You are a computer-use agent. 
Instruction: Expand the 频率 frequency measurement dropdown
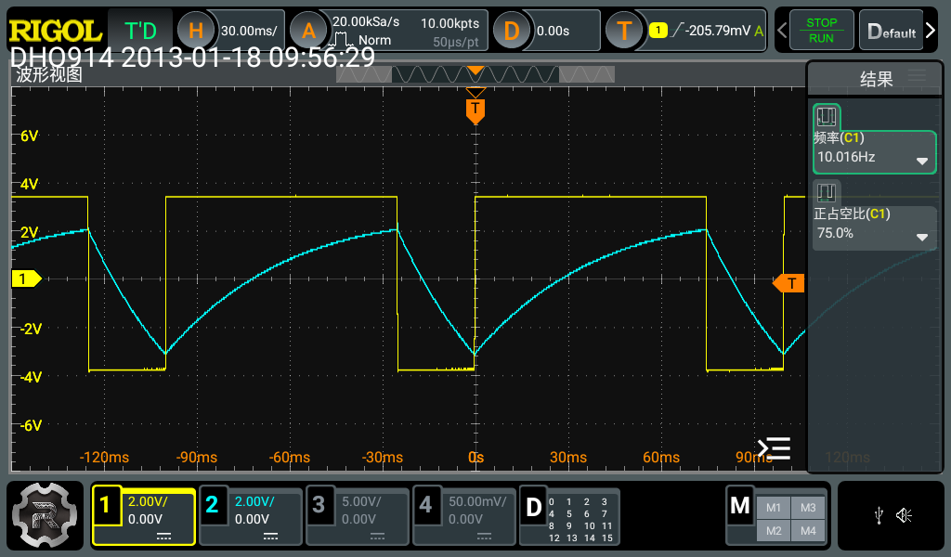(x=922, y=161)
